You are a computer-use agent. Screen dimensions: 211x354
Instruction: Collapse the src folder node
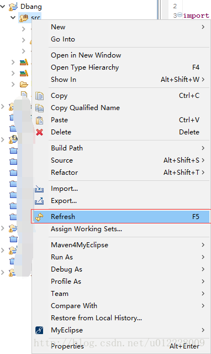pyautogui.click(x=13, y=17)
